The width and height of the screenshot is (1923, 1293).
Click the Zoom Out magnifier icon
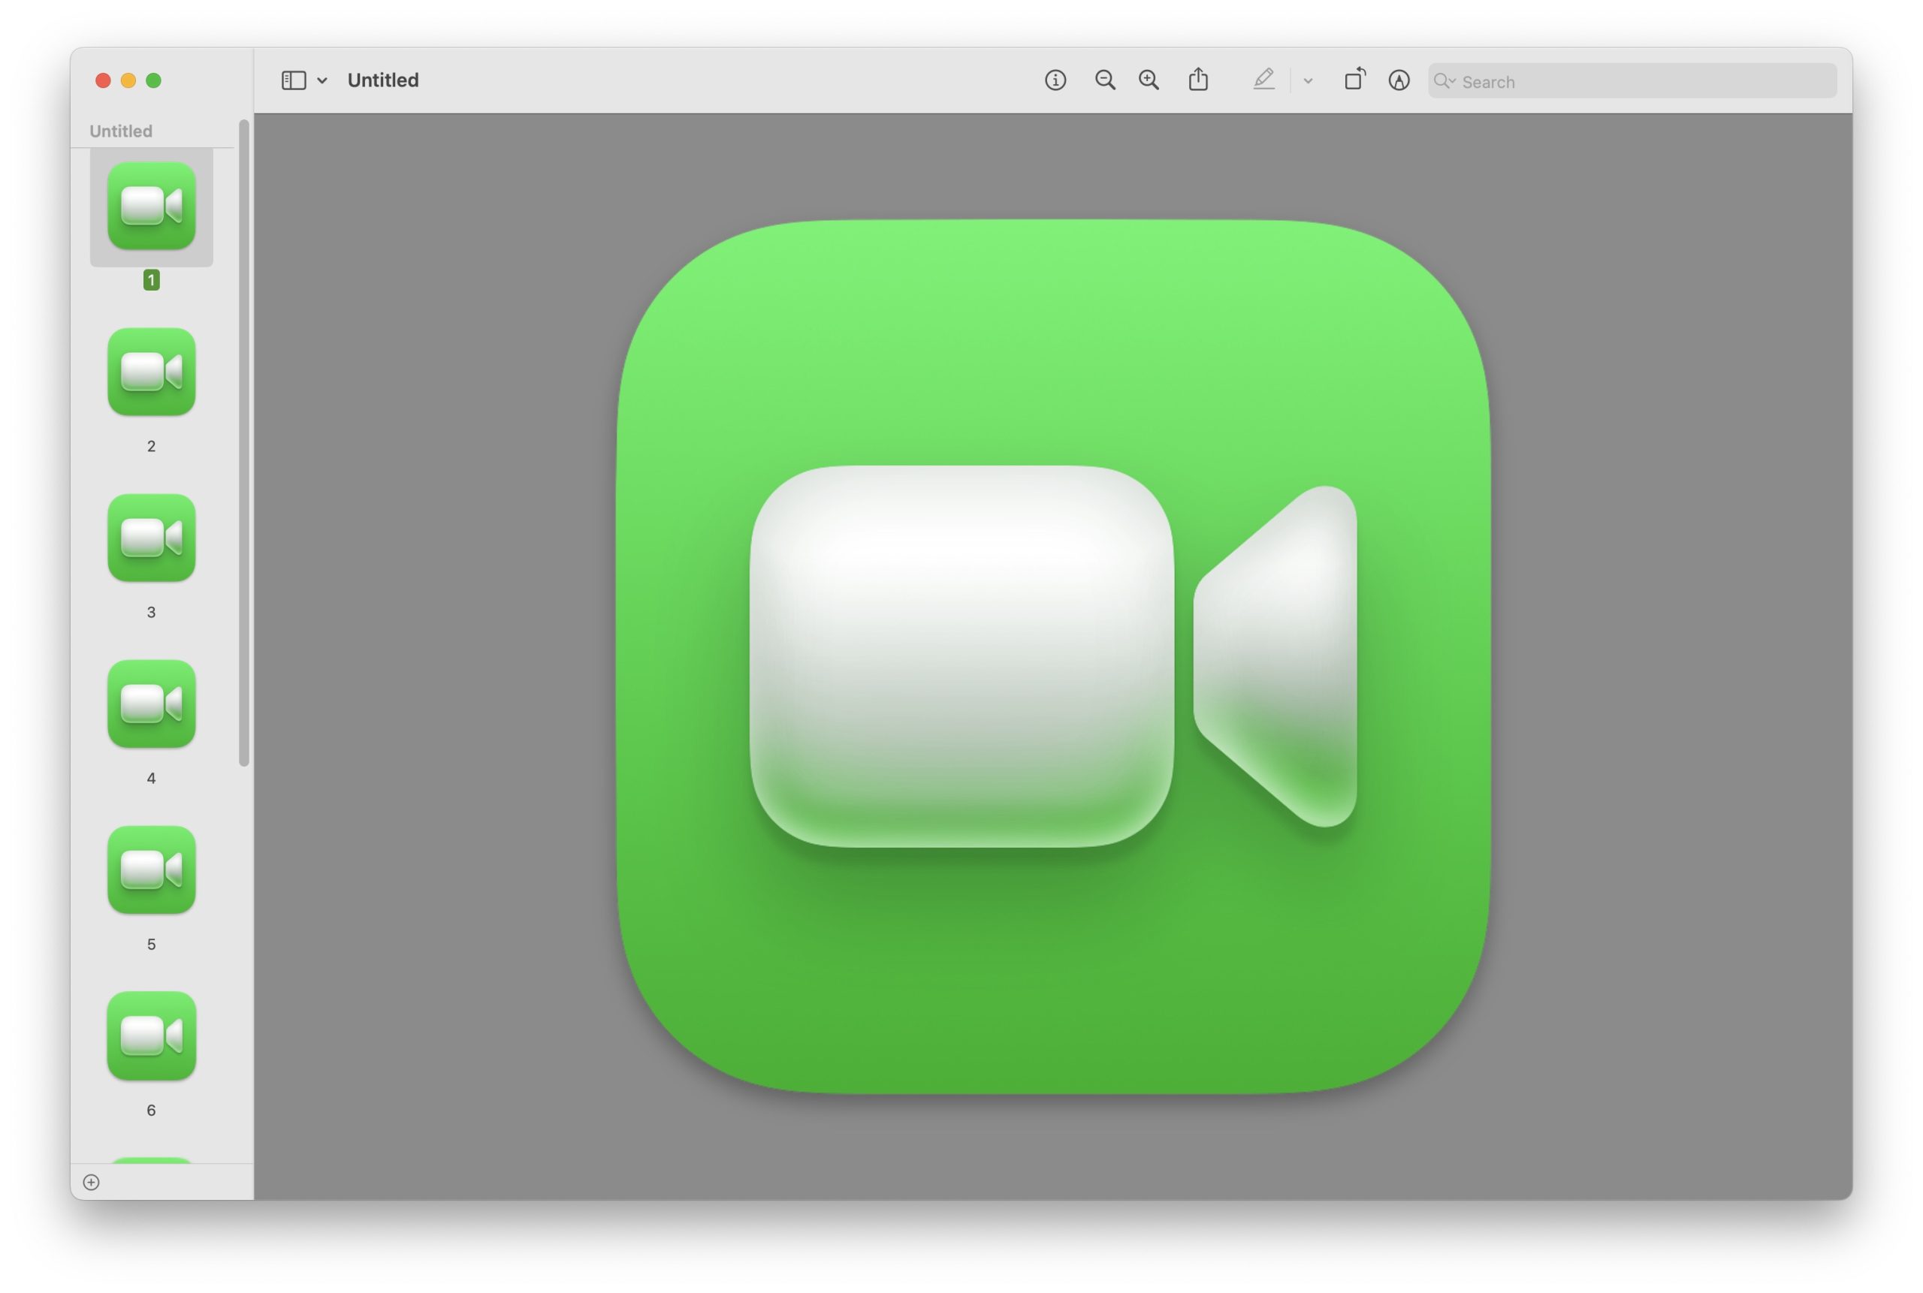tap(1105, 80)
